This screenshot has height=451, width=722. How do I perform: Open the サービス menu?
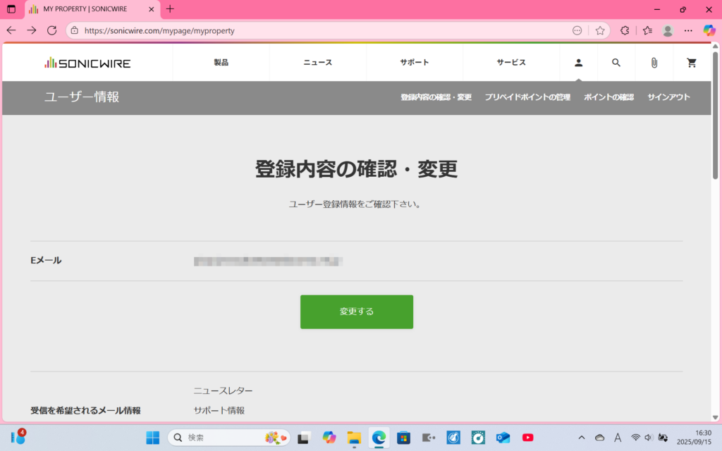tap(511, 63)
